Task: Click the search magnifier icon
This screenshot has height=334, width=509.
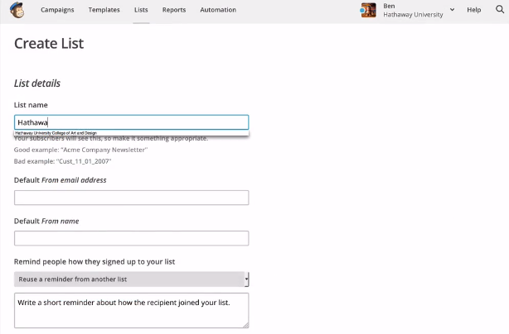Action: tap(499, 10)
